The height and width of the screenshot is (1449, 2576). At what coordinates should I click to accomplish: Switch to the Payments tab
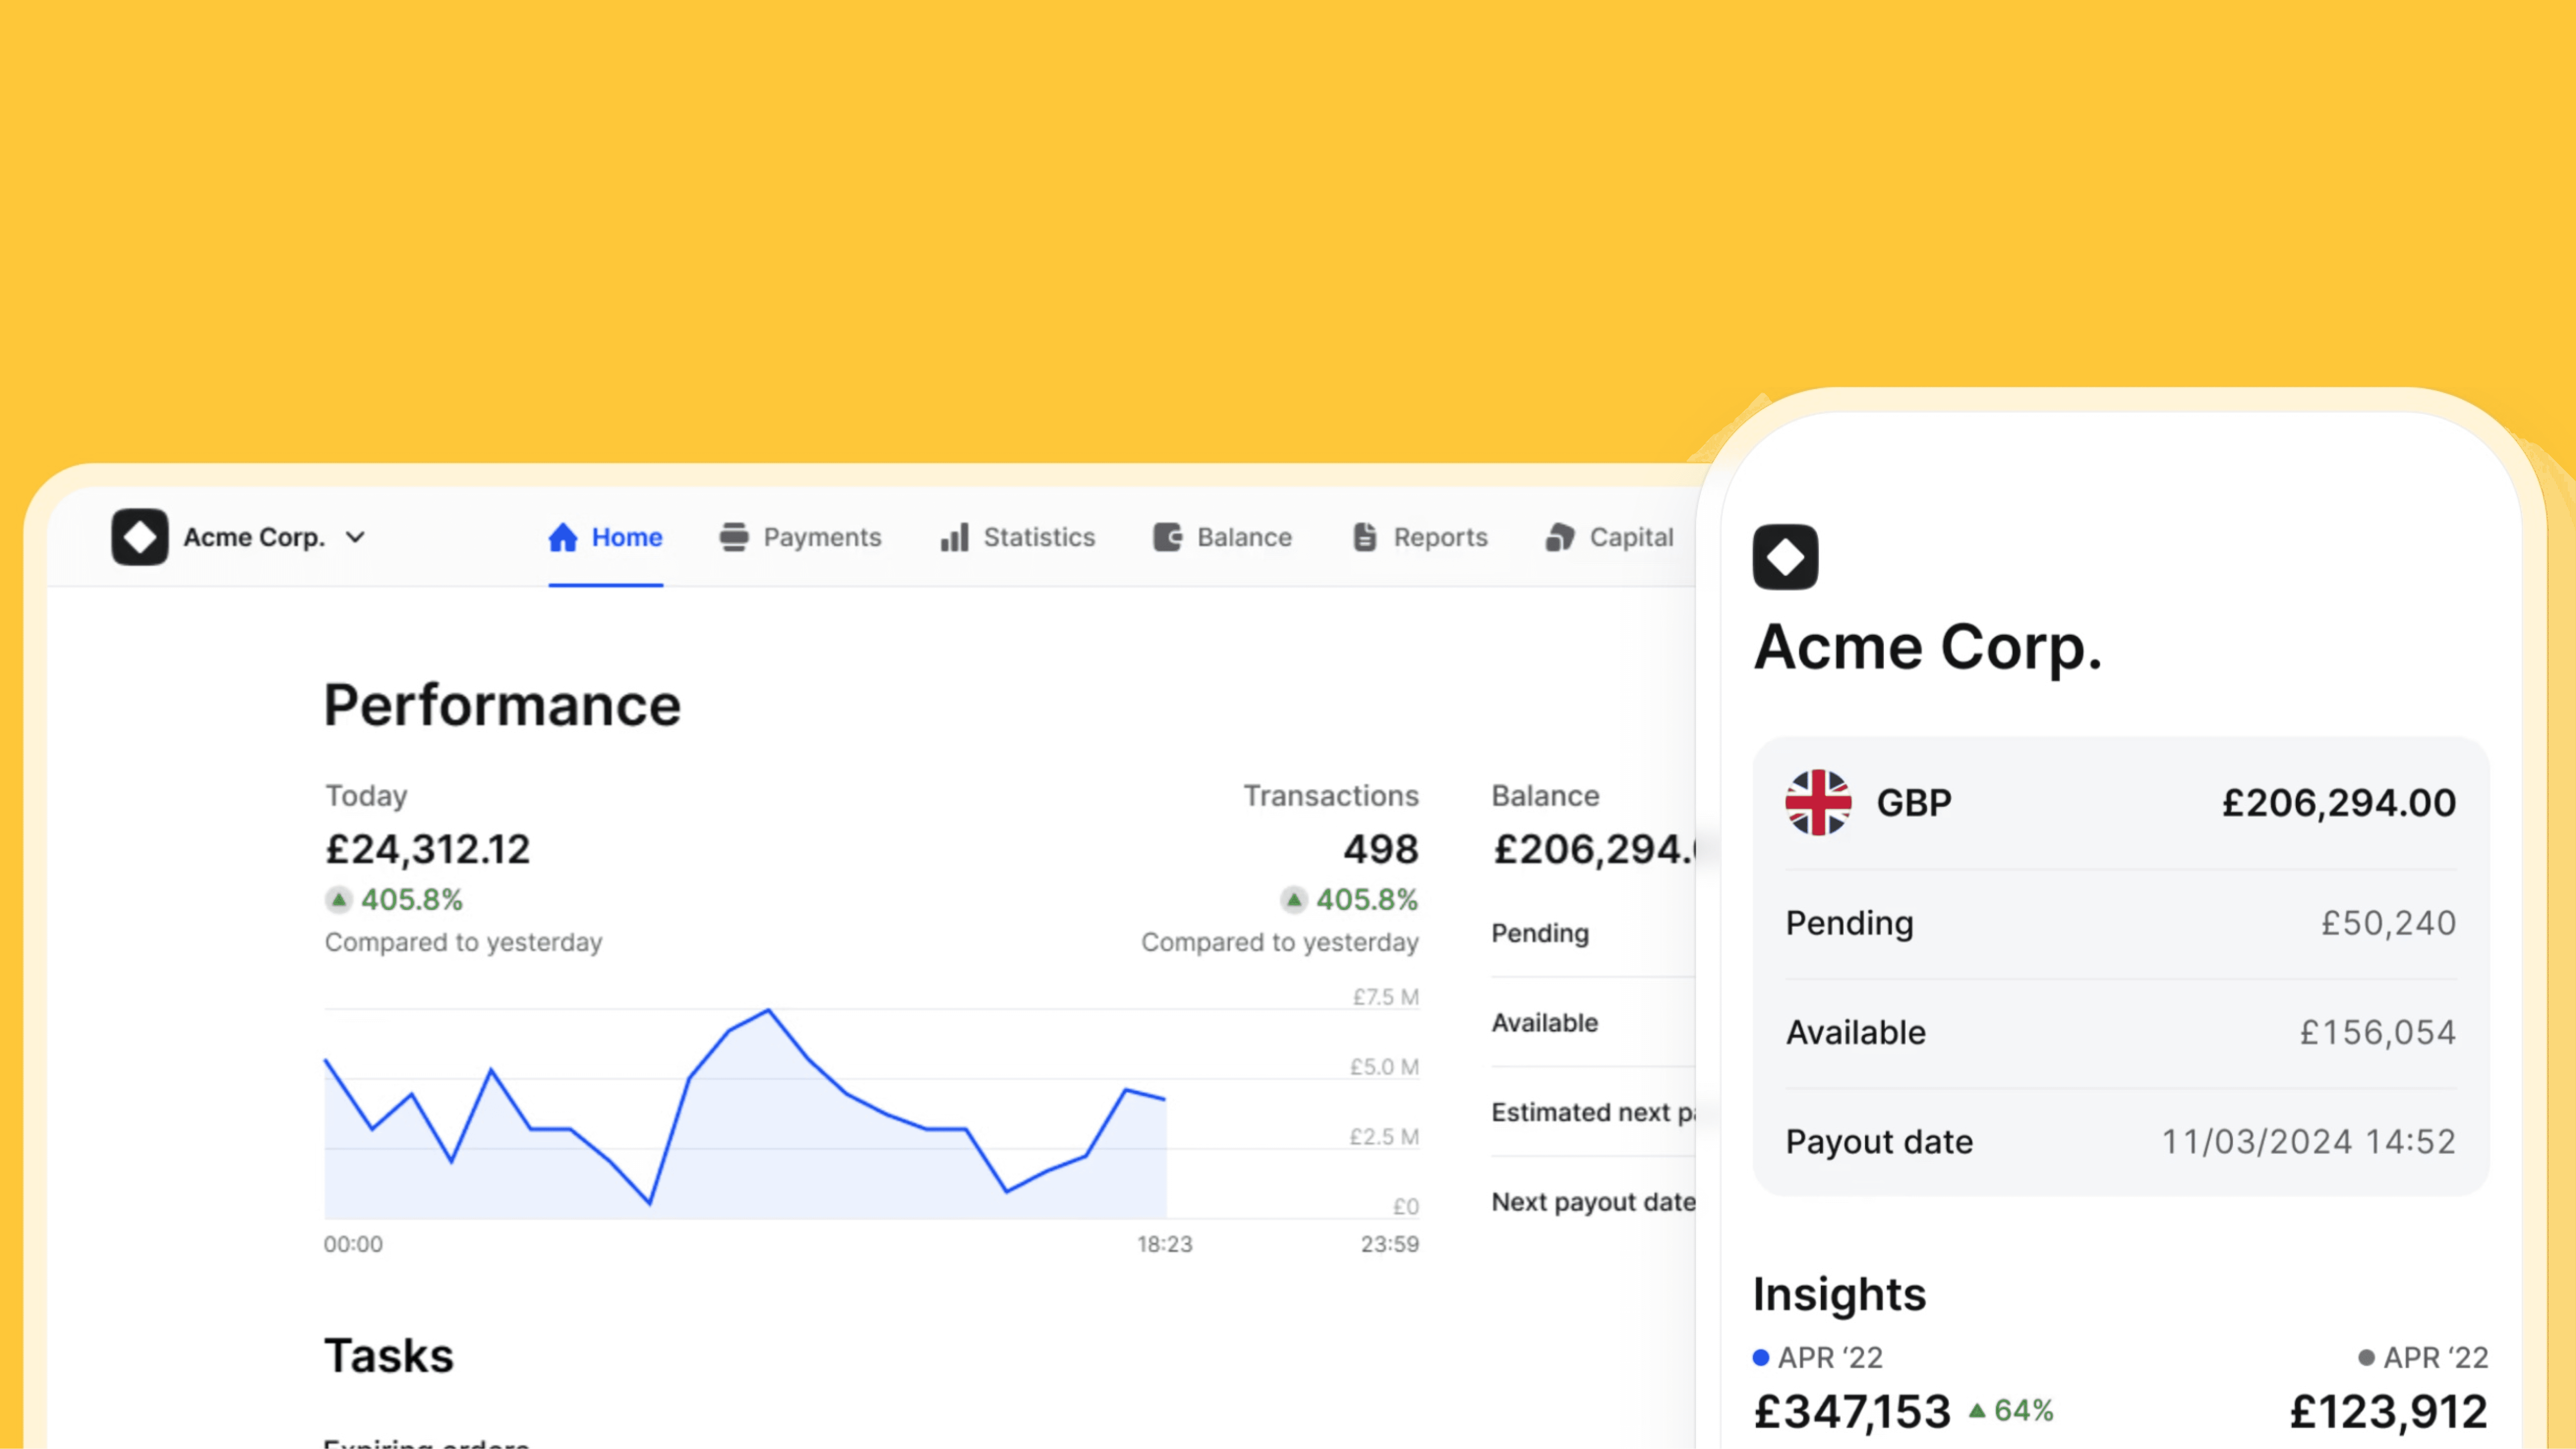pyautogui.click(x=822, y=537)
